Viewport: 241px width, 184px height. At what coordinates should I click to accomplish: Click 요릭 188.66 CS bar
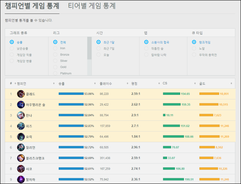coord(174,136)
